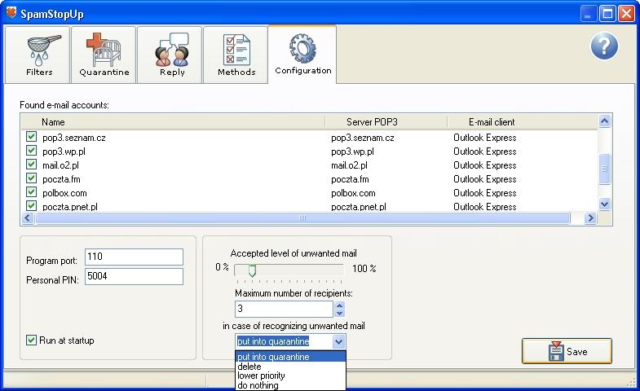Select 'lower priority' in the dropdown list
640x391 pixels.
tap(290, 376)
